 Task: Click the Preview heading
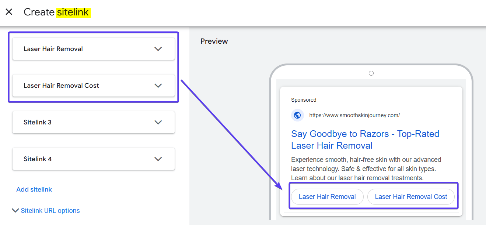pyautogui.click(x=214, y=41)
